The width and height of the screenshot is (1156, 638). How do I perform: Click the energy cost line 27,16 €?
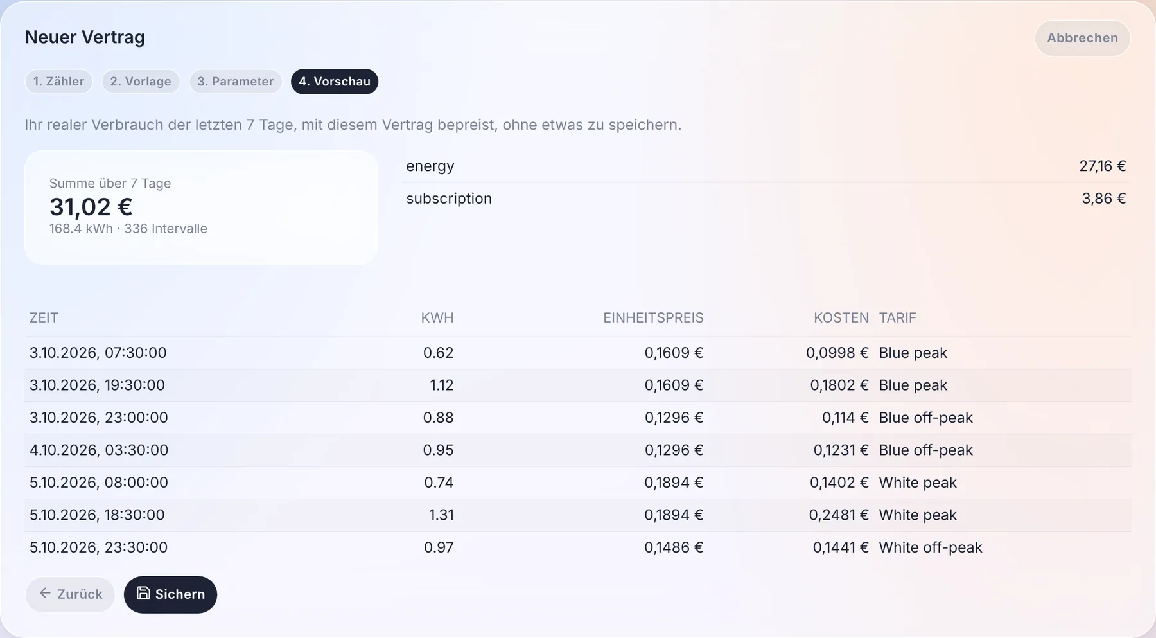click(x=766, y=166)
